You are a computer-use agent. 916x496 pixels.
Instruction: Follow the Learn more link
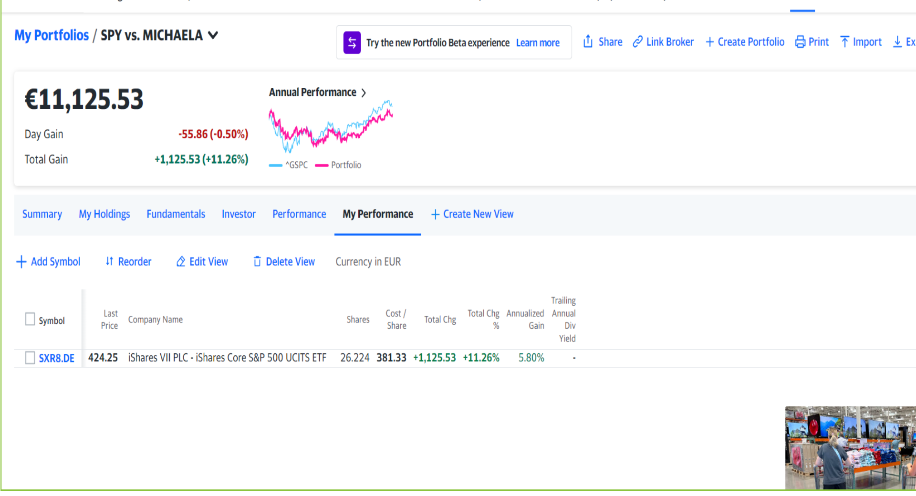point(538,43)
